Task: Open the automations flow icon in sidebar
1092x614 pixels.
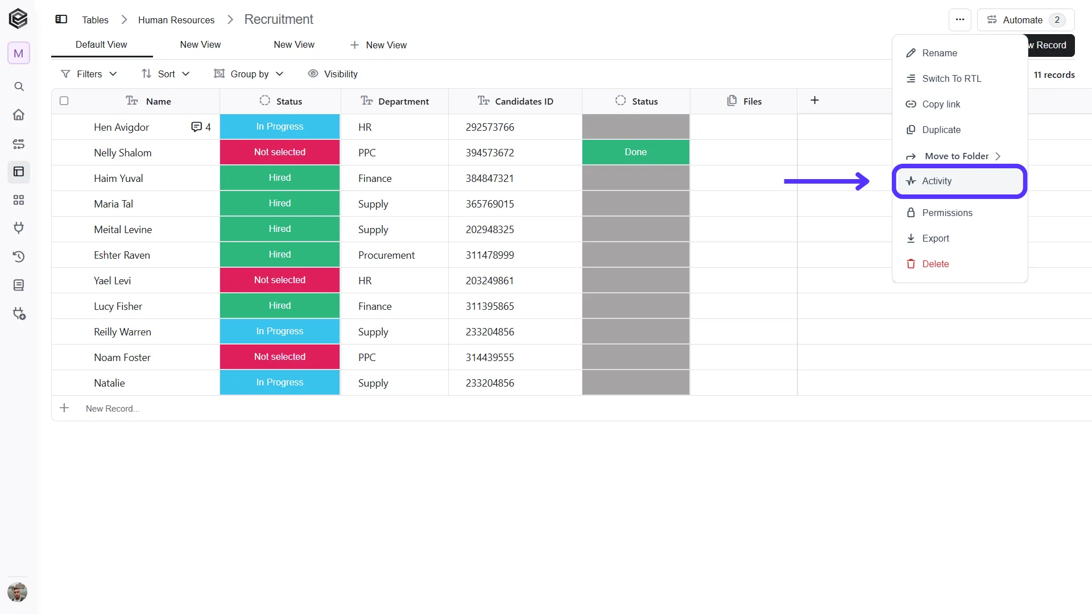Action: tap(19, 144)
